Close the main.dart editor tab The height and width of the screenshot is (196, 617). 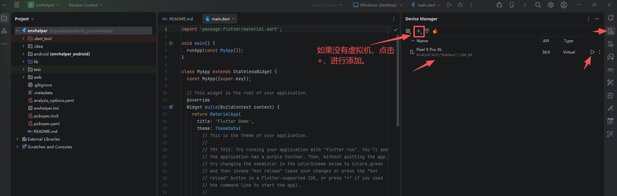pos(233,19)
